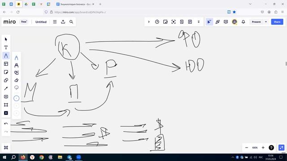Collapse the apps toolbar chevron
Image resolution: width=287 pixels, height=161 pixels.
tap(149, 22)
